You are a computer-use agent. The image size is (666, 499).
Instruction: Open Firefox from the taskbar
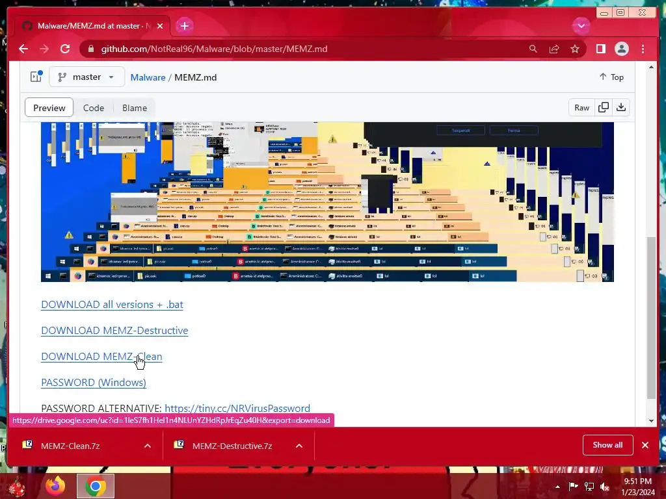[55, 486]
